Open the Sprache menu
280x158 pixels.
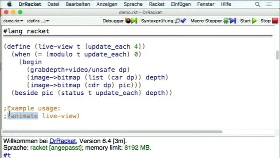133,4
